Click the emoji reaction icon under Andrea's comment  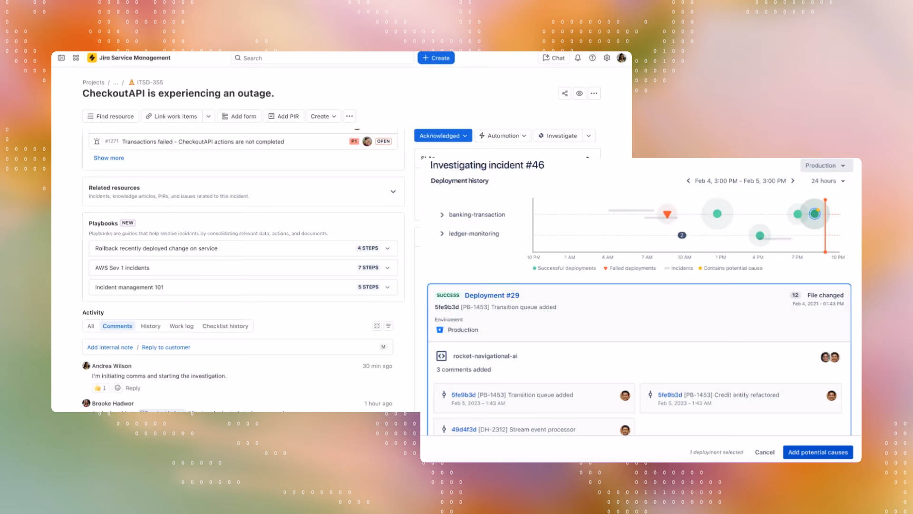(117, 388)
